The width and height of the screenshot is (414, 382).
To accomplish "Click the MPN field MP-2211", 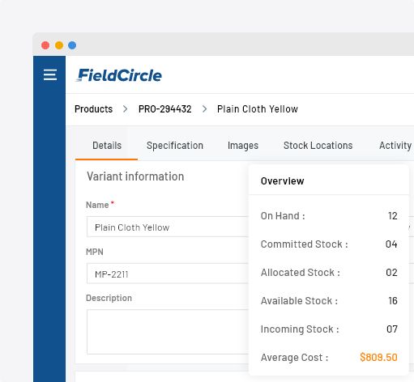I will pos(168,274).
